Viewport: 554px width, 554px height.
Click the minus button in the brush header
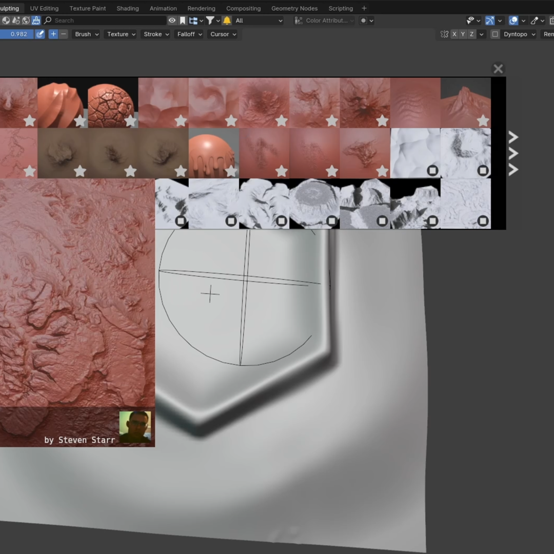point(63,34)
